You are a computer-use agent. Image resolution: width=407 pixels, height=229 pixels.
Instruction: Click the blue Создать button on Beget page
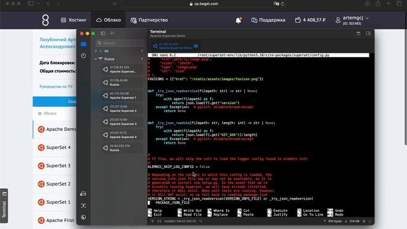tap(55, 102)
